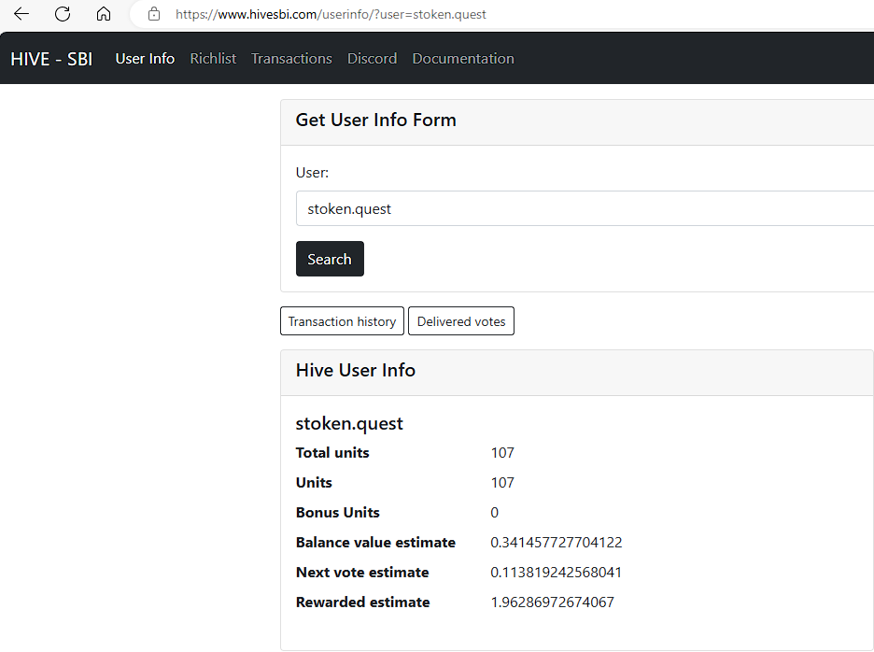The height and width of the screenshot is (652, 874).
Task: Select the Units value 107
Action: point(502,483)
